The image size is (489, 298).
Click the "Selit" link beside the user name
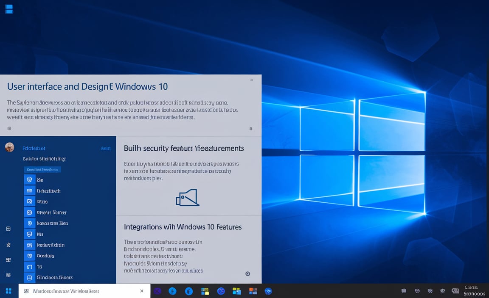[106, 148]
